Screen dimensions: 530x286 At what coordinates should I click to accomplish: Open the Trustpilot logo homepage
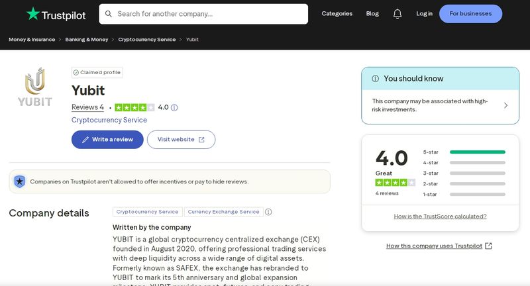(56, 14)
